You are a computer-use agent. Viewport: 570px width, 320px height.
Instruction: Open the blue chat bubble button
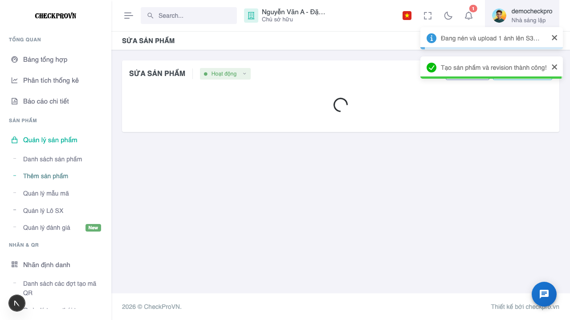544,294
